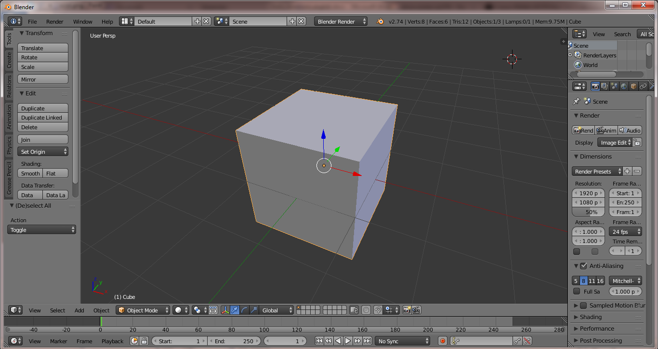Image resolution: width=658 pixels, height=349 pixels.
Task: Click OpenGL render image camera icon
Action: (x=407, y=310)
